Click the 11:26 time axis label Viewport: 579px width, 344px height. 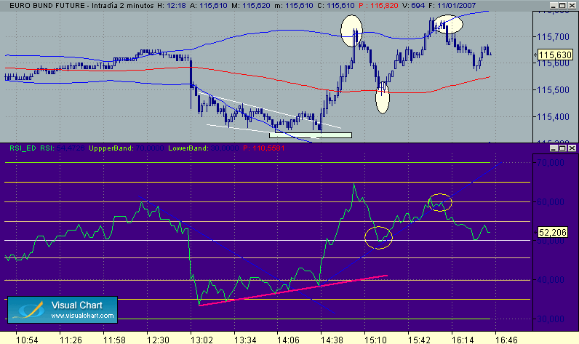click(71, 340)
